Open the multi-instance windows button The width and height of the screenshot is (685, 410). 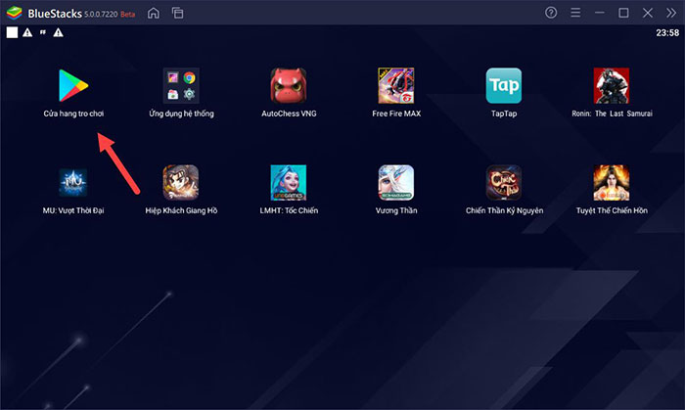pyautogui.click(x=177, y=14)
